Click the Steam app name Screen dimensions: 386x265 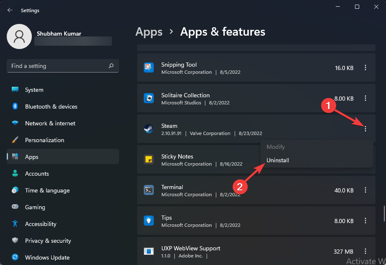169,126
